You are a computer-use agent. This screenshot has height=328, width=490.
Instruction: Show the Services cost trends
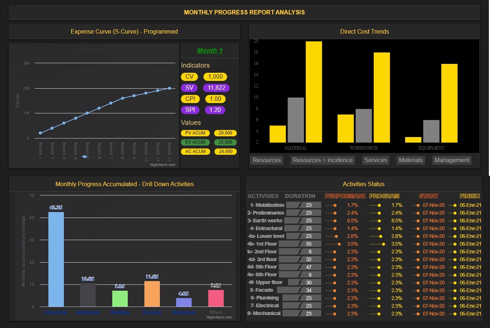coord(376,160)
